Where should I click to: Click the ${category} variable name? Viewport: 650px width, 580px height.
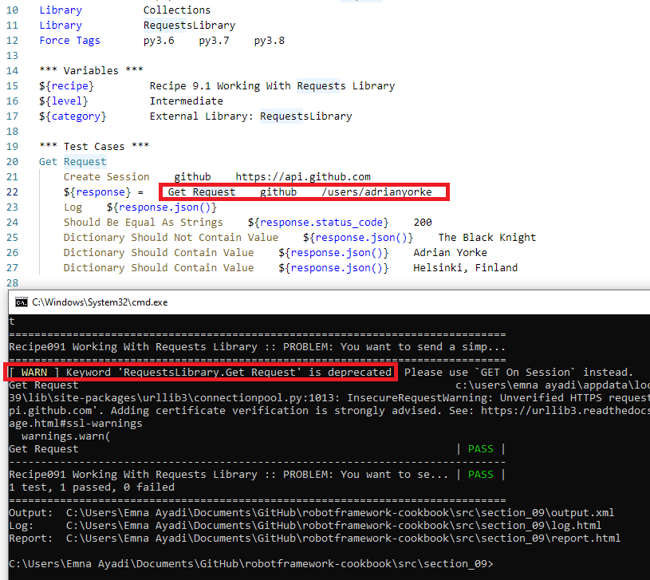click(73, 116)
